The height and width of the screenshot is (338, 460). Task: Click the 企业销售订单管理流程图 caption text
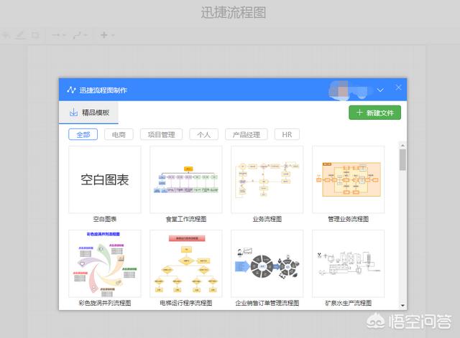click(267, 303)
